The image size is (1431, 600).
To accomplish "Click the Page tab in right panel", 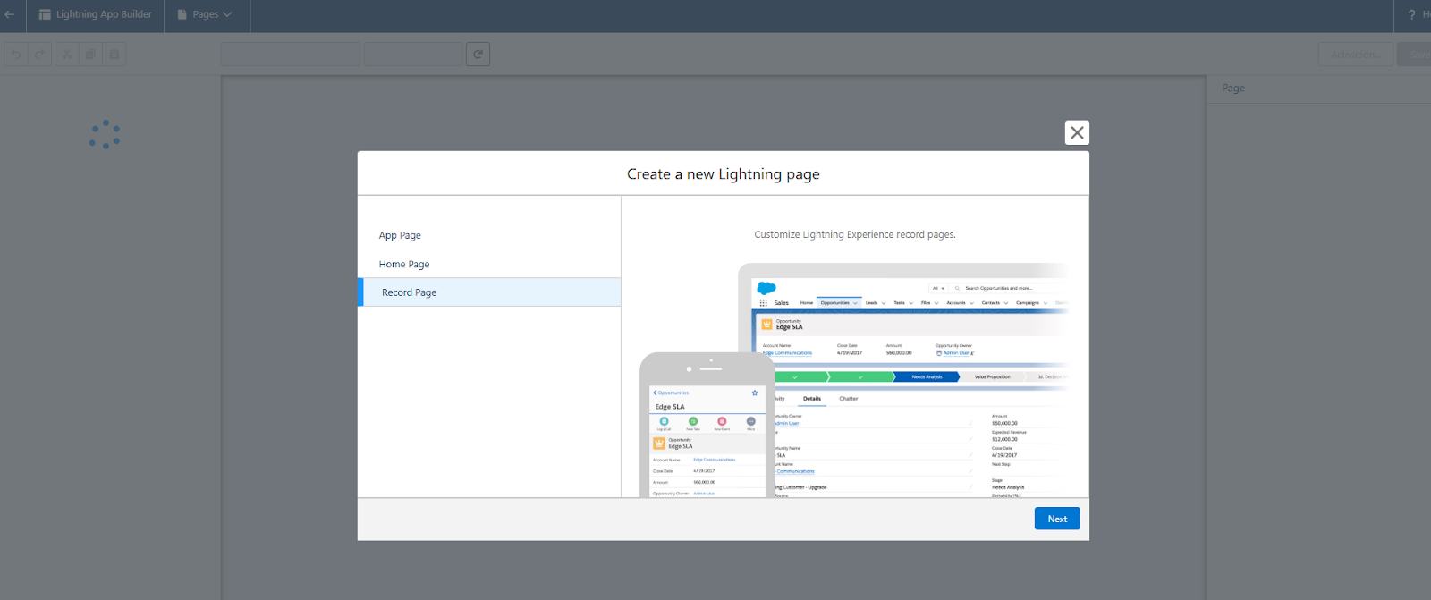I will click(1233, 88).
